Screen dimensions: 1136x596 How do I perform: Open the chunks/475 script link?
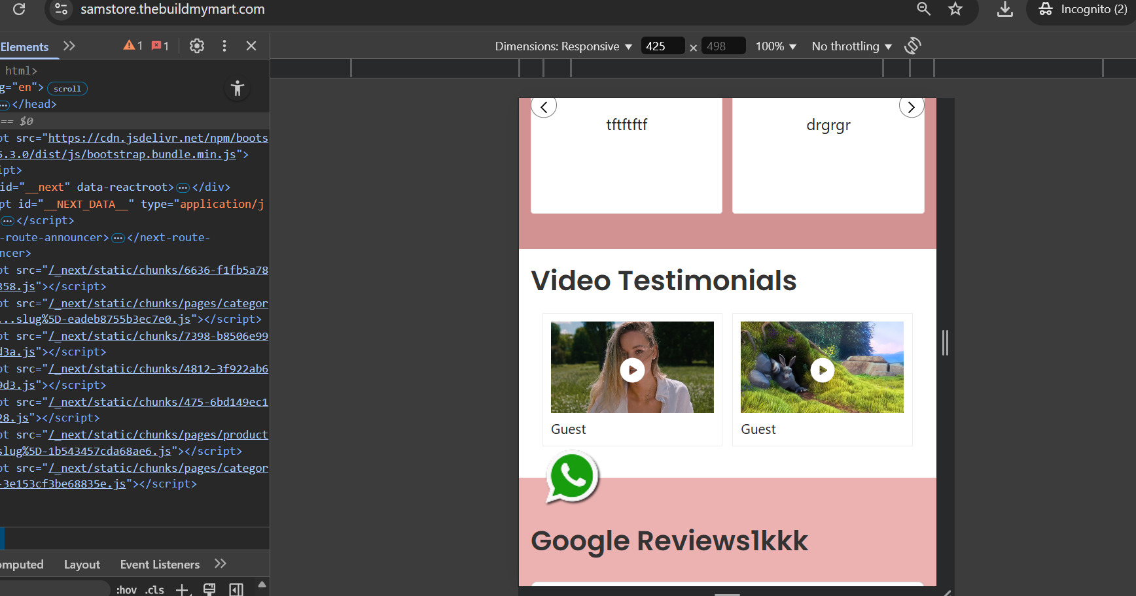tap(134, 410)
